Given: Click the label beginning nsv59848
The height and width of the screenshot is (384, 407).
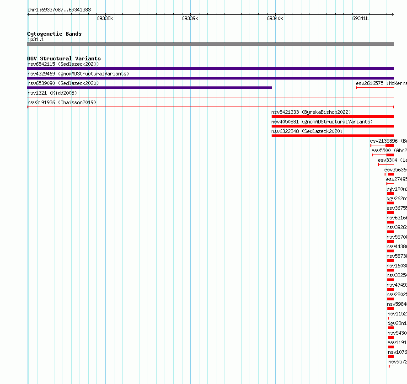Looking at the screenshot, I should coord(397,304).
